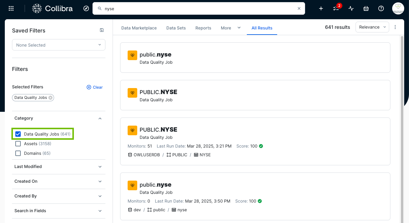The image size is (409, 223).
Task: Open the shopping basket icon
Action: pos(366,8)
